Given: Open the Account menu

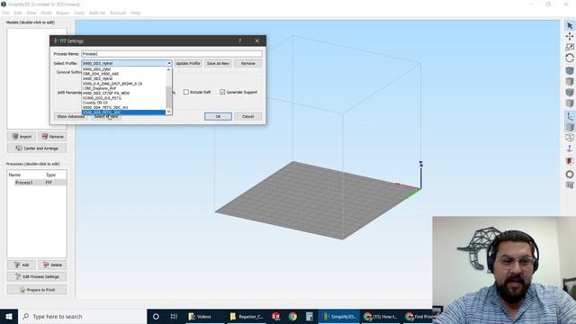Looking at the screenshot, I should click(x=118, y=13).
